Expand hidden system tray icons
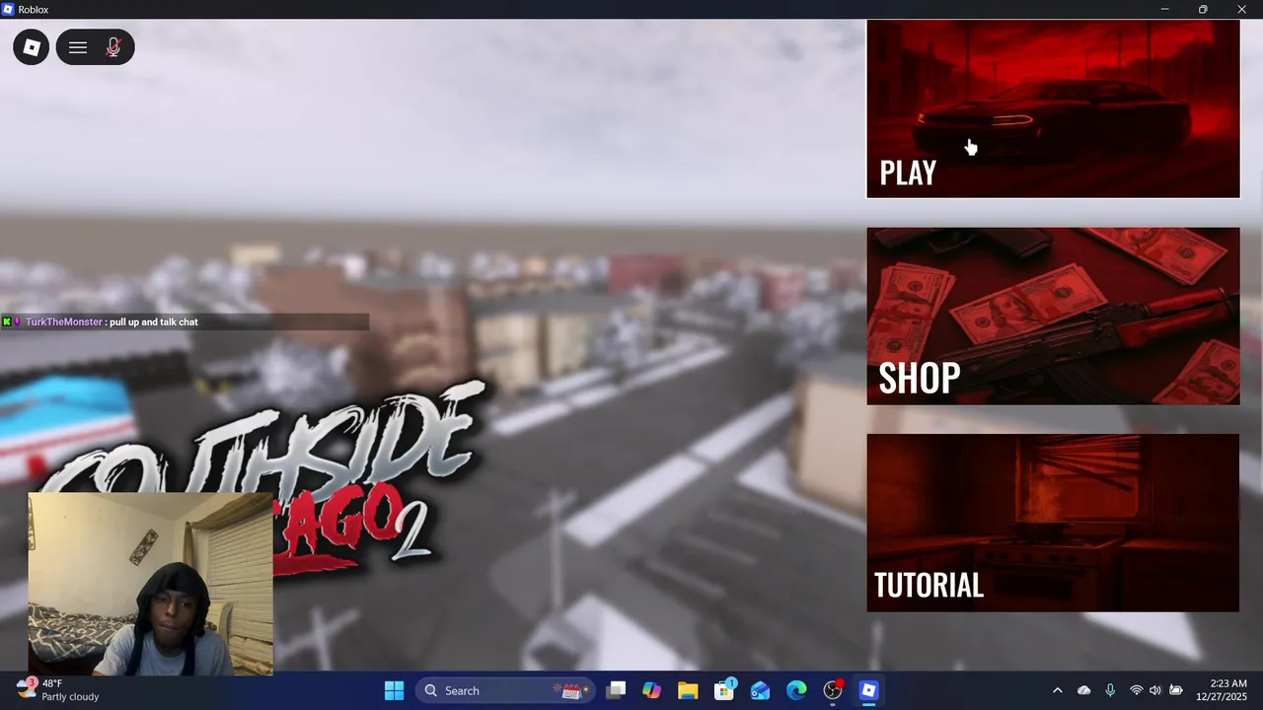 point(1058,690)
